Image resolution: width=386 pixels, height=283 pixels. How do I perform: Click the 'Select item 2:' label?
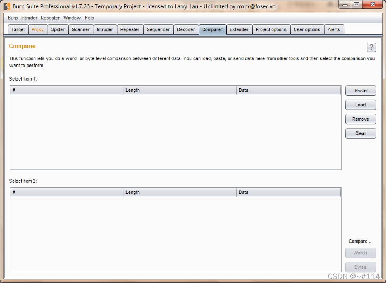click(x=23, y=181)
